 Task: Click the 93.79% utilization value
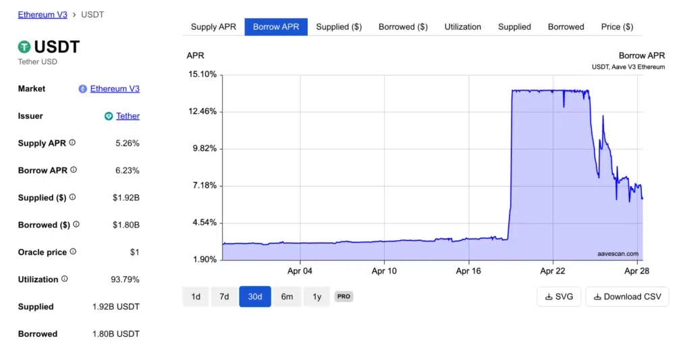point(125,279)
